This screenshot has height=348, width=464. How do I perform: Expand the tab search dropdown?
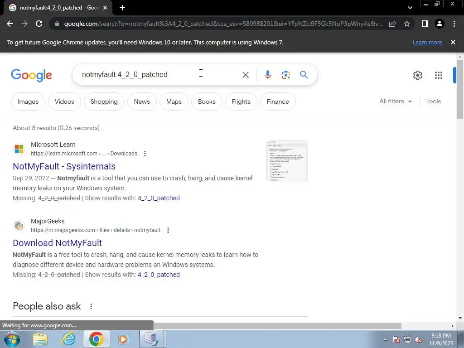pyautogui.click(x=410, y=8)
